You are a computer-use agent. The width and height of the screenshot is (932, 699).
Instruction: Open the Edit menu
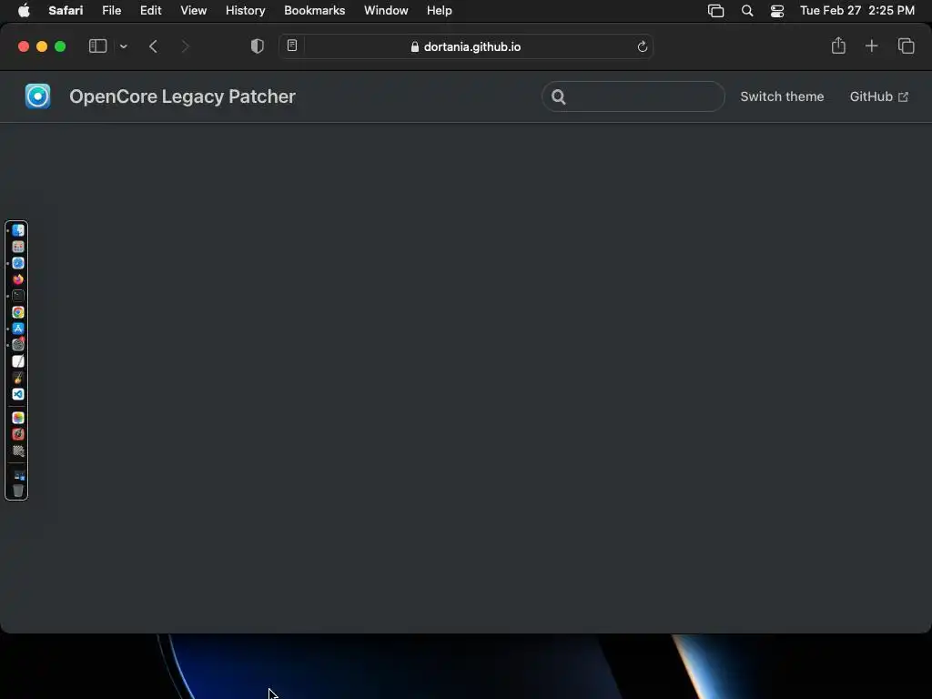point(150,11)
